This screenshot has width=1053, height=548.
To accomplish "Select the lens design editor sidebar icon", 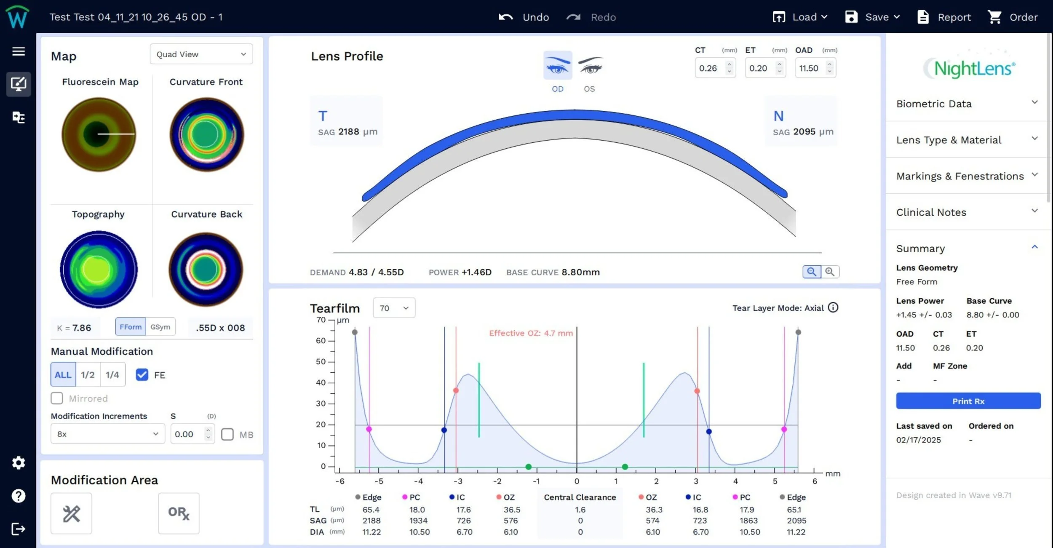I will [18, 84].
